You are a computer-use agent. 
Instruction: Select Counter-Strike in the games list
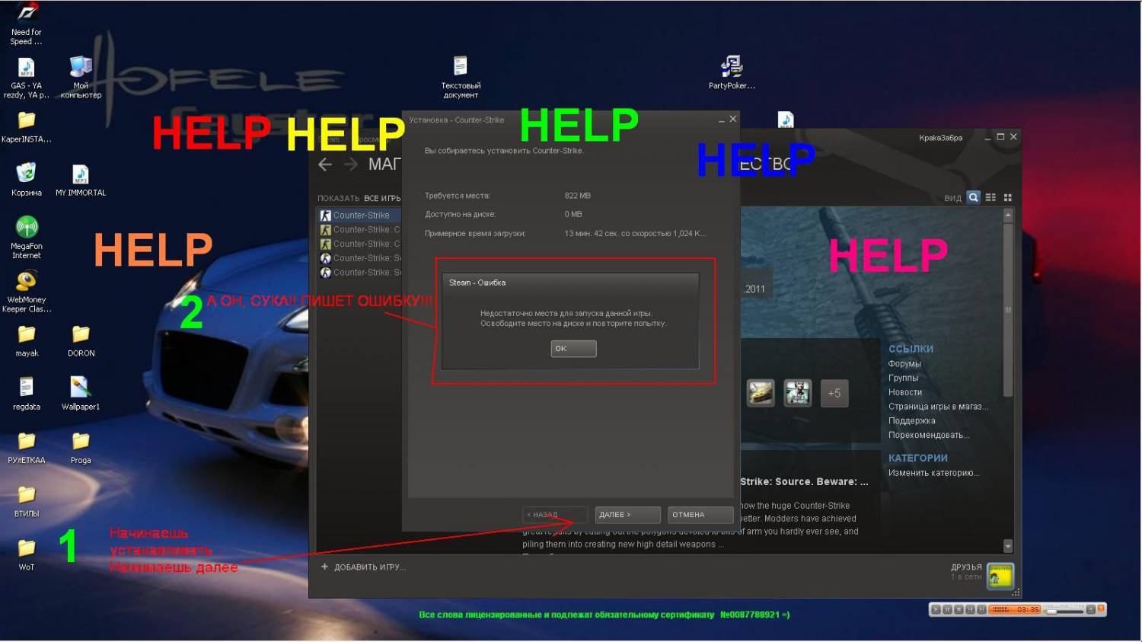point(359,216)
